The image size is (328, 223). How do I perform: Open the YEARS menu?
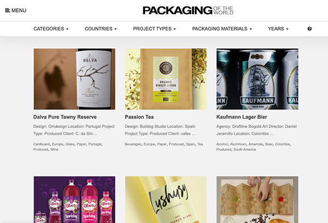pyautogui.click(x=278, y=28)
